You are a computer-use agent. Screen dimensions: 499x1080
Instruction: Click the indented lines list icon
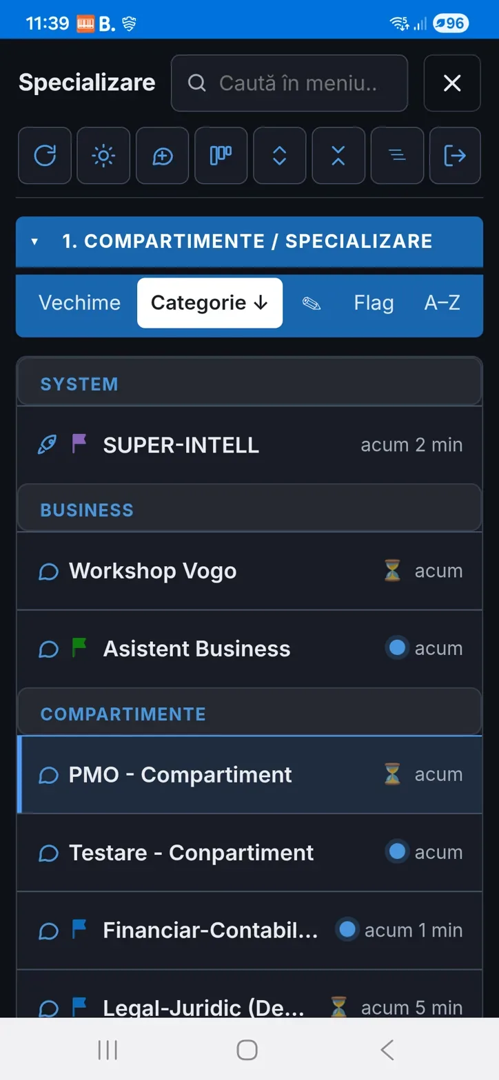coord(397,156)
